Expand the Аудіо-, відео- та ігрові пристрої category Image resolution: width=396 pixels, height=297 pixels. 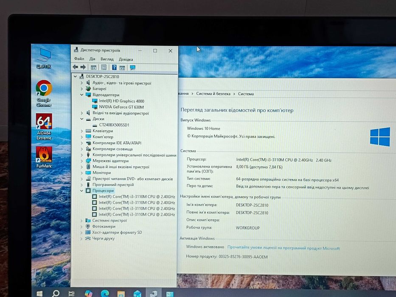click(x=81, y=83)
